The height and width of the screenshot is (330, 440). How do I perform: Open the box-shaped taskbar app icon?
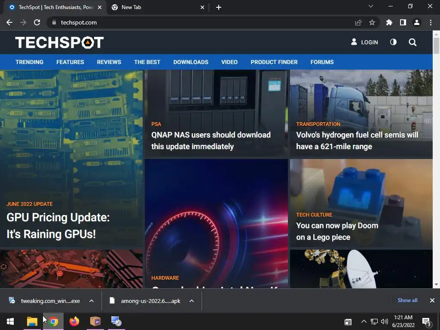95,321
